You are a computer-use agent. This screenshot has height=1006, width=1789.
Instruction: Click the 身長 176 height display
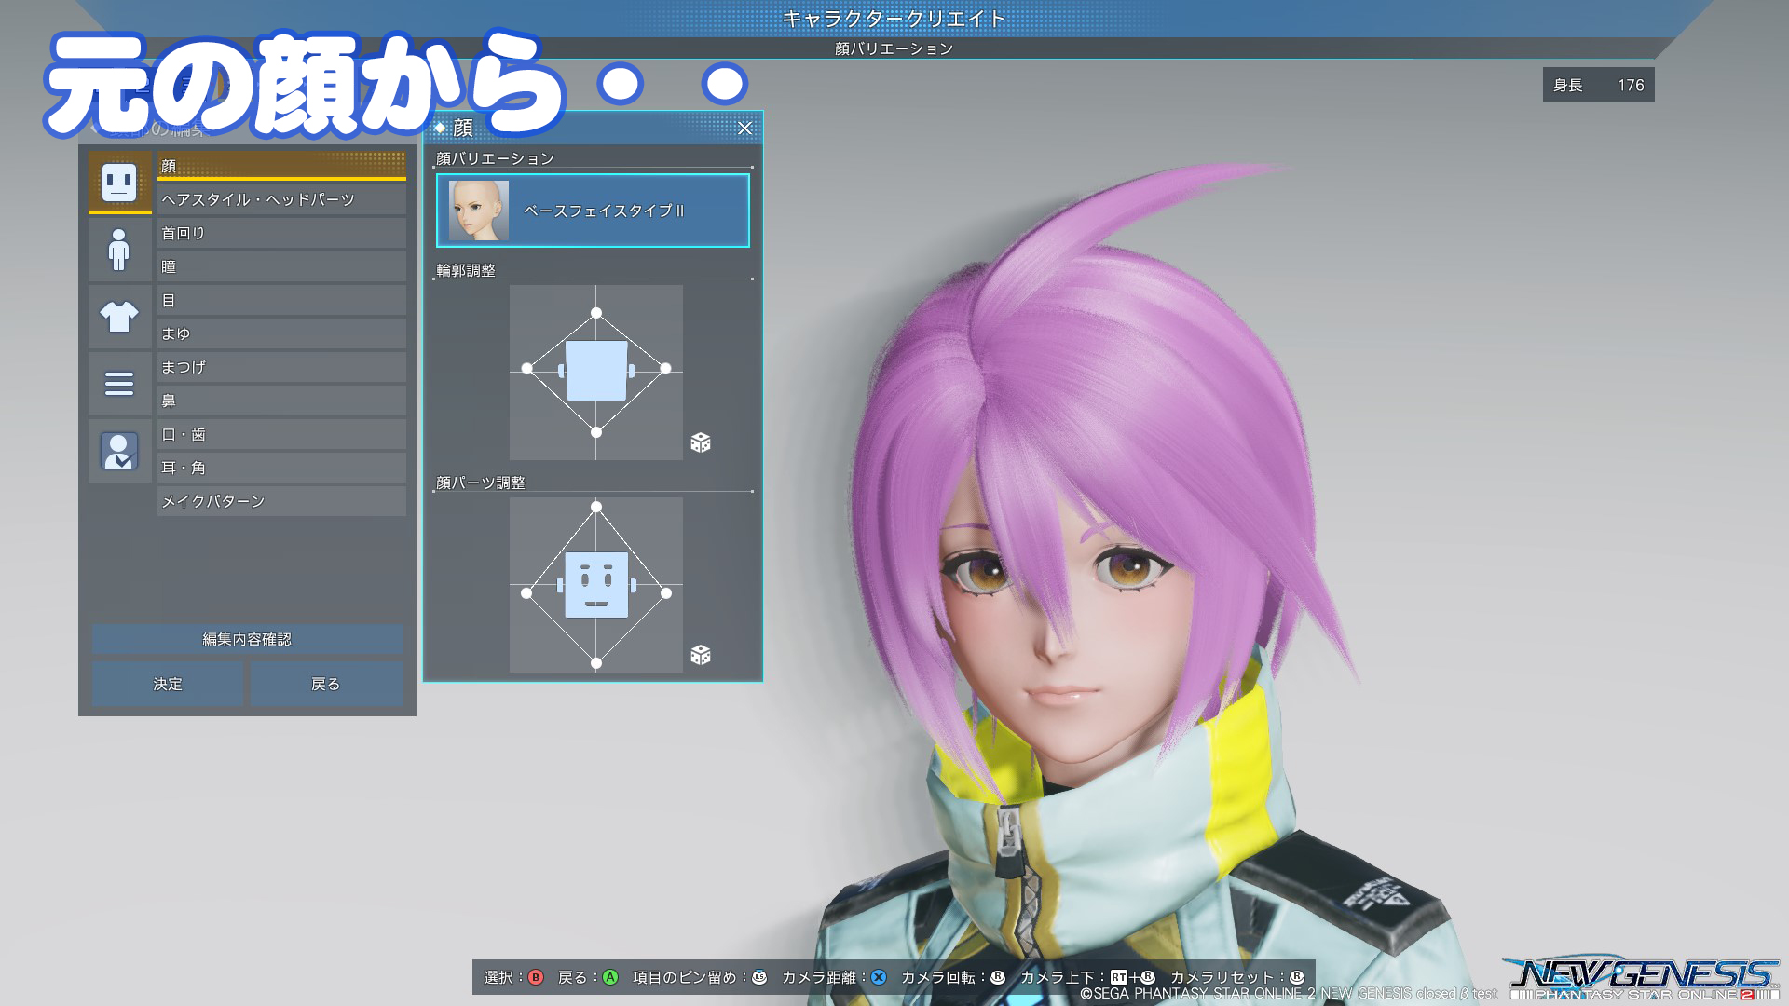[1599, 85]
